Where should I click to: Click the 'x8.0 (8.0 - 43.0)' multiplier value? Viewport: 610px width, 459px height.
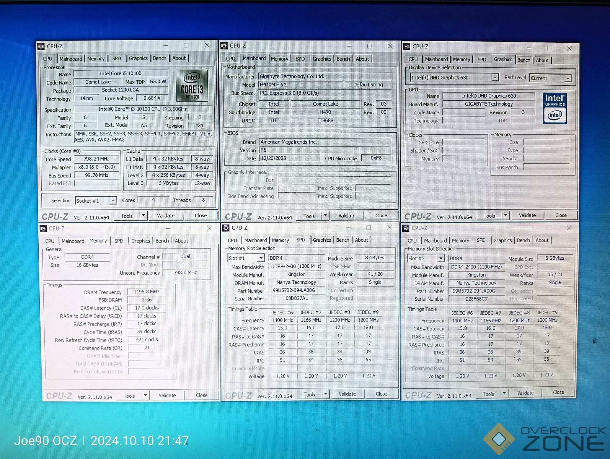(x=96, y=167)
